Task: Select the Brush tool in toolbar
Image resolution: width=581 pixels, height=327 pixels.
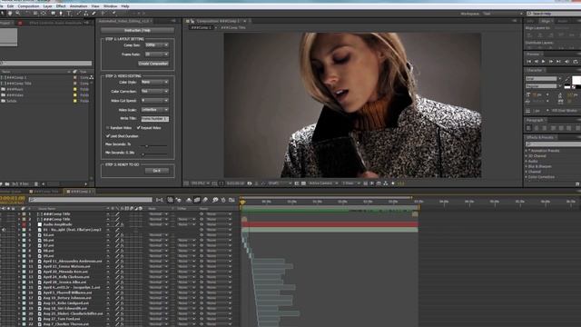Action: pos(79,14)
